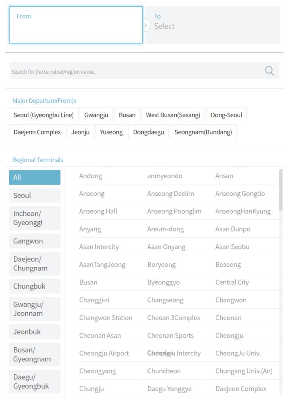
Task: Pick Cheongju Airport terminal
Action: (x=104, y=353)
